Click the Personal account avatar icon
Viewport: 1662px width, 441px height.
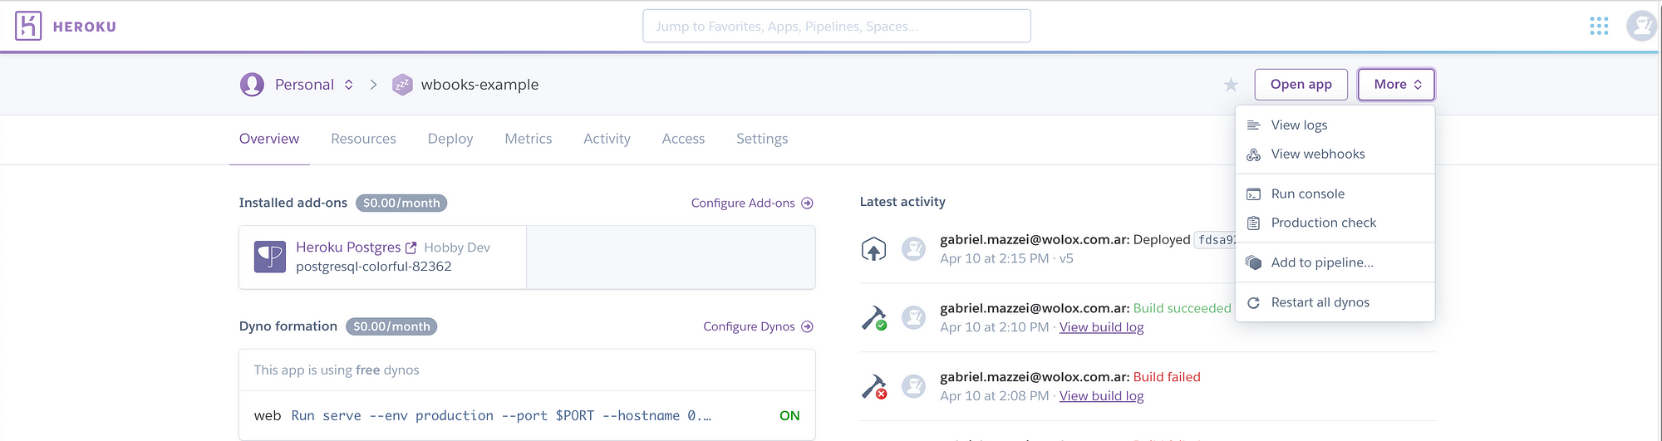(x=252, y=85)
